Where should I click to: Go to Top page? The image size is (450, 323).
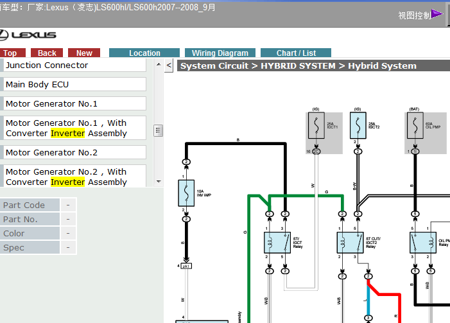click(12, 53)
